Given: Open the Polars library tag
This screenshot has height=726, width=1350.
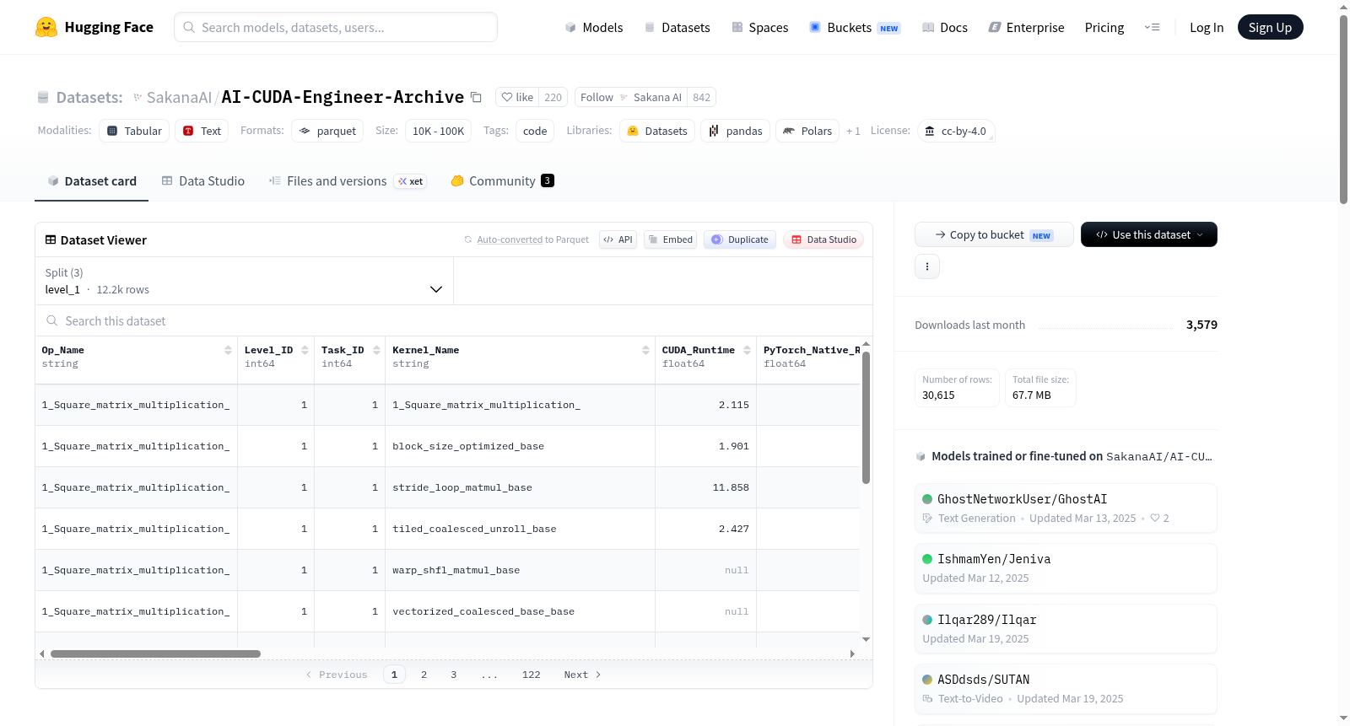Looking at the screenshot, I should pos(807,131).
